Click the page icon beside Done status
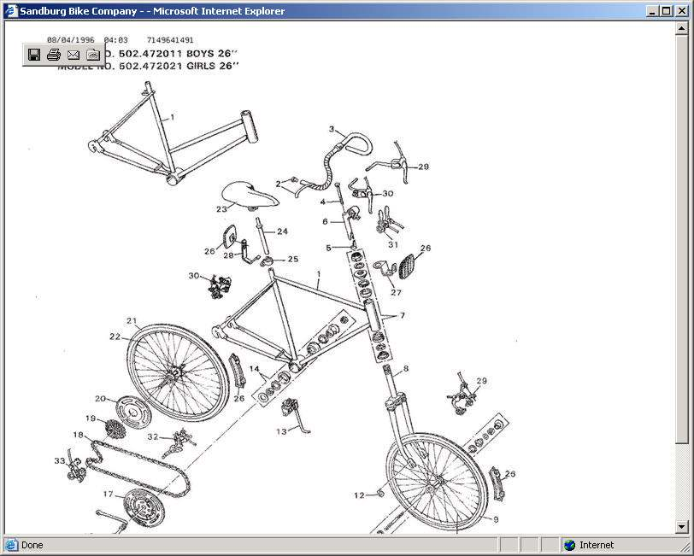Viewport: 694px width, 556px height. click(x=11, y=545)
